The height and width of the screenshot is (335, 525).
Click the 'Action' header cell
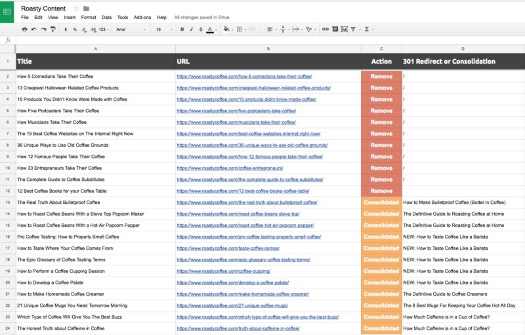381,61
